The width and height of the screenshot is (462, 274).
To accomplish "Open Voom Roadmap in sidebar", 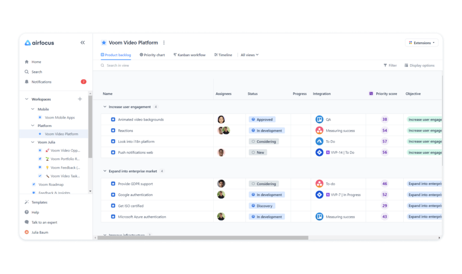I will 51,184.
